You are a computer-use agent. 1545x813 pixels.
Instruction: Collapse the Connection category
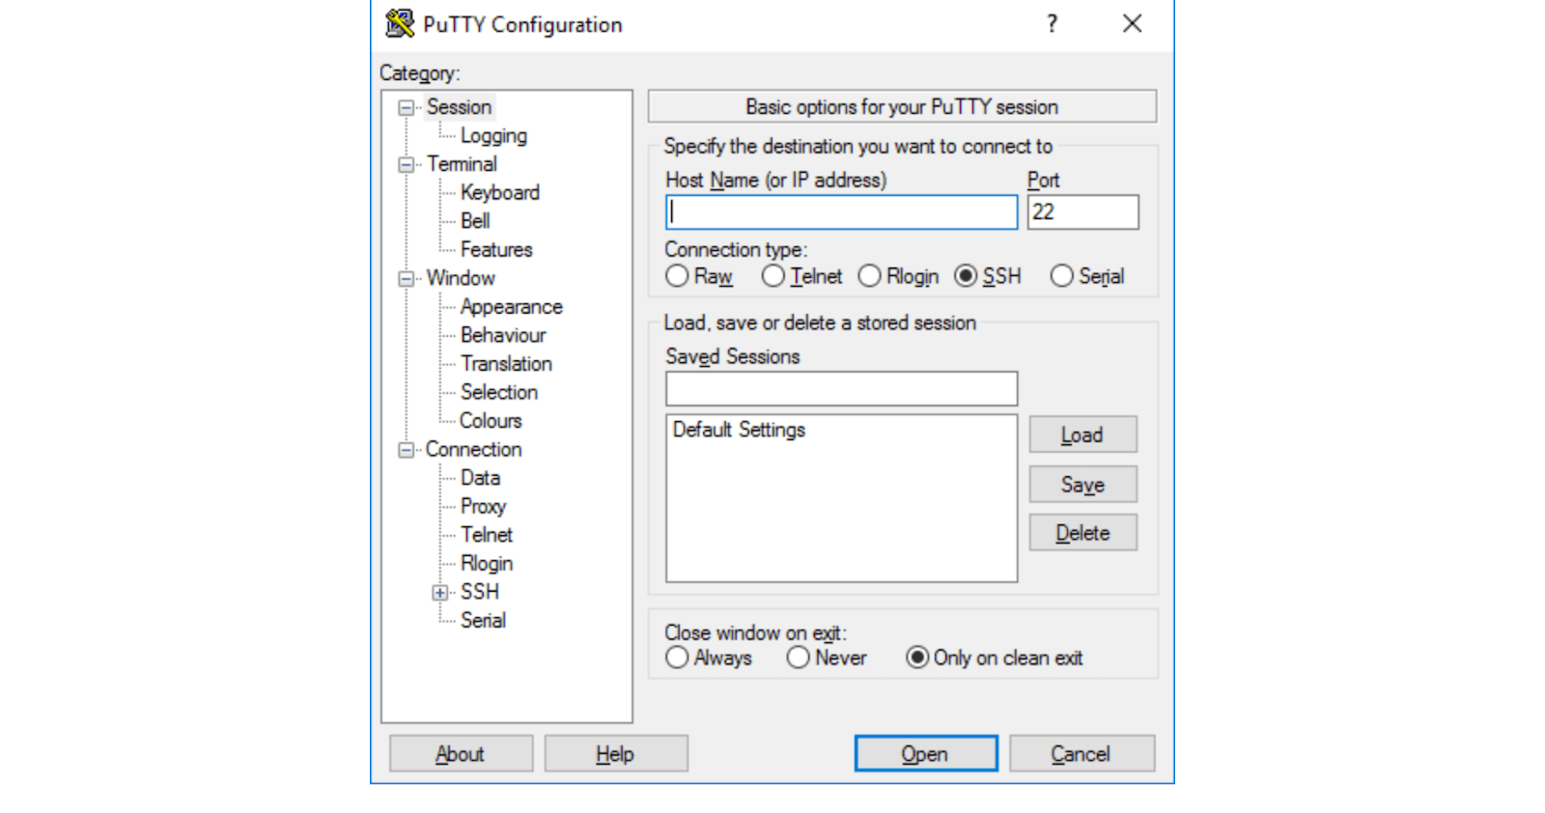[x=407, y=450]
